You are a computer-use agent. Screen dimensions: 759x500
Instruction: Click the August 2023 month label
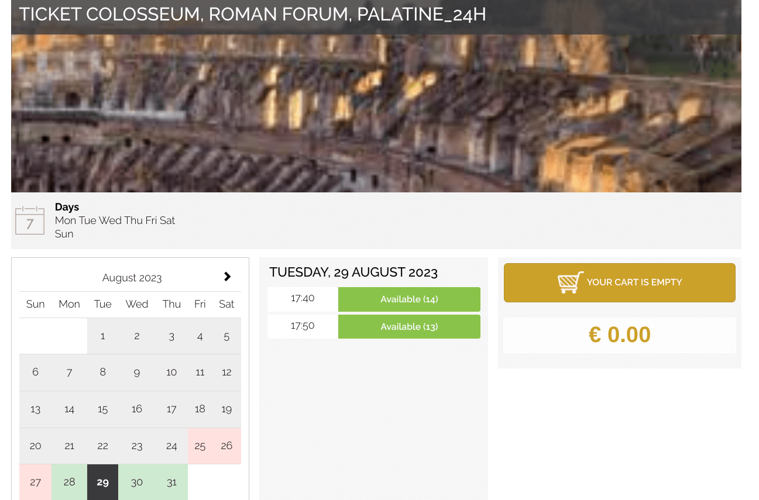(132, 278)
